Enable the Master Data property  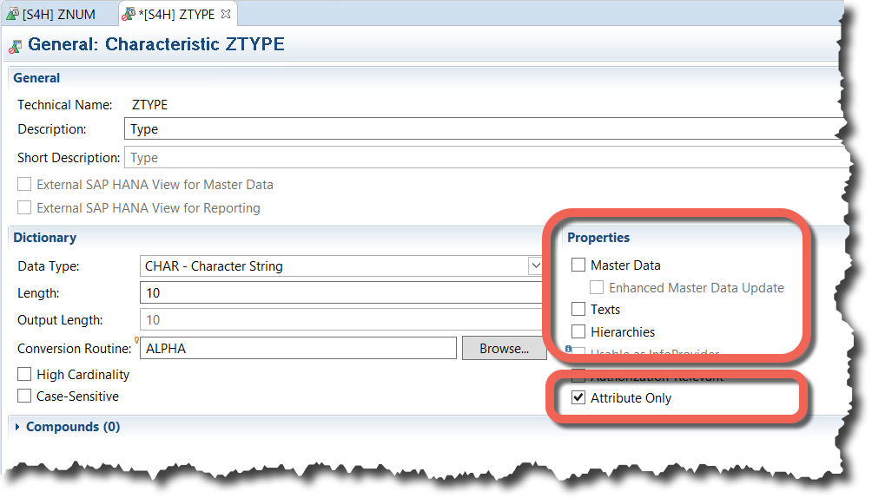coord(578,265)
